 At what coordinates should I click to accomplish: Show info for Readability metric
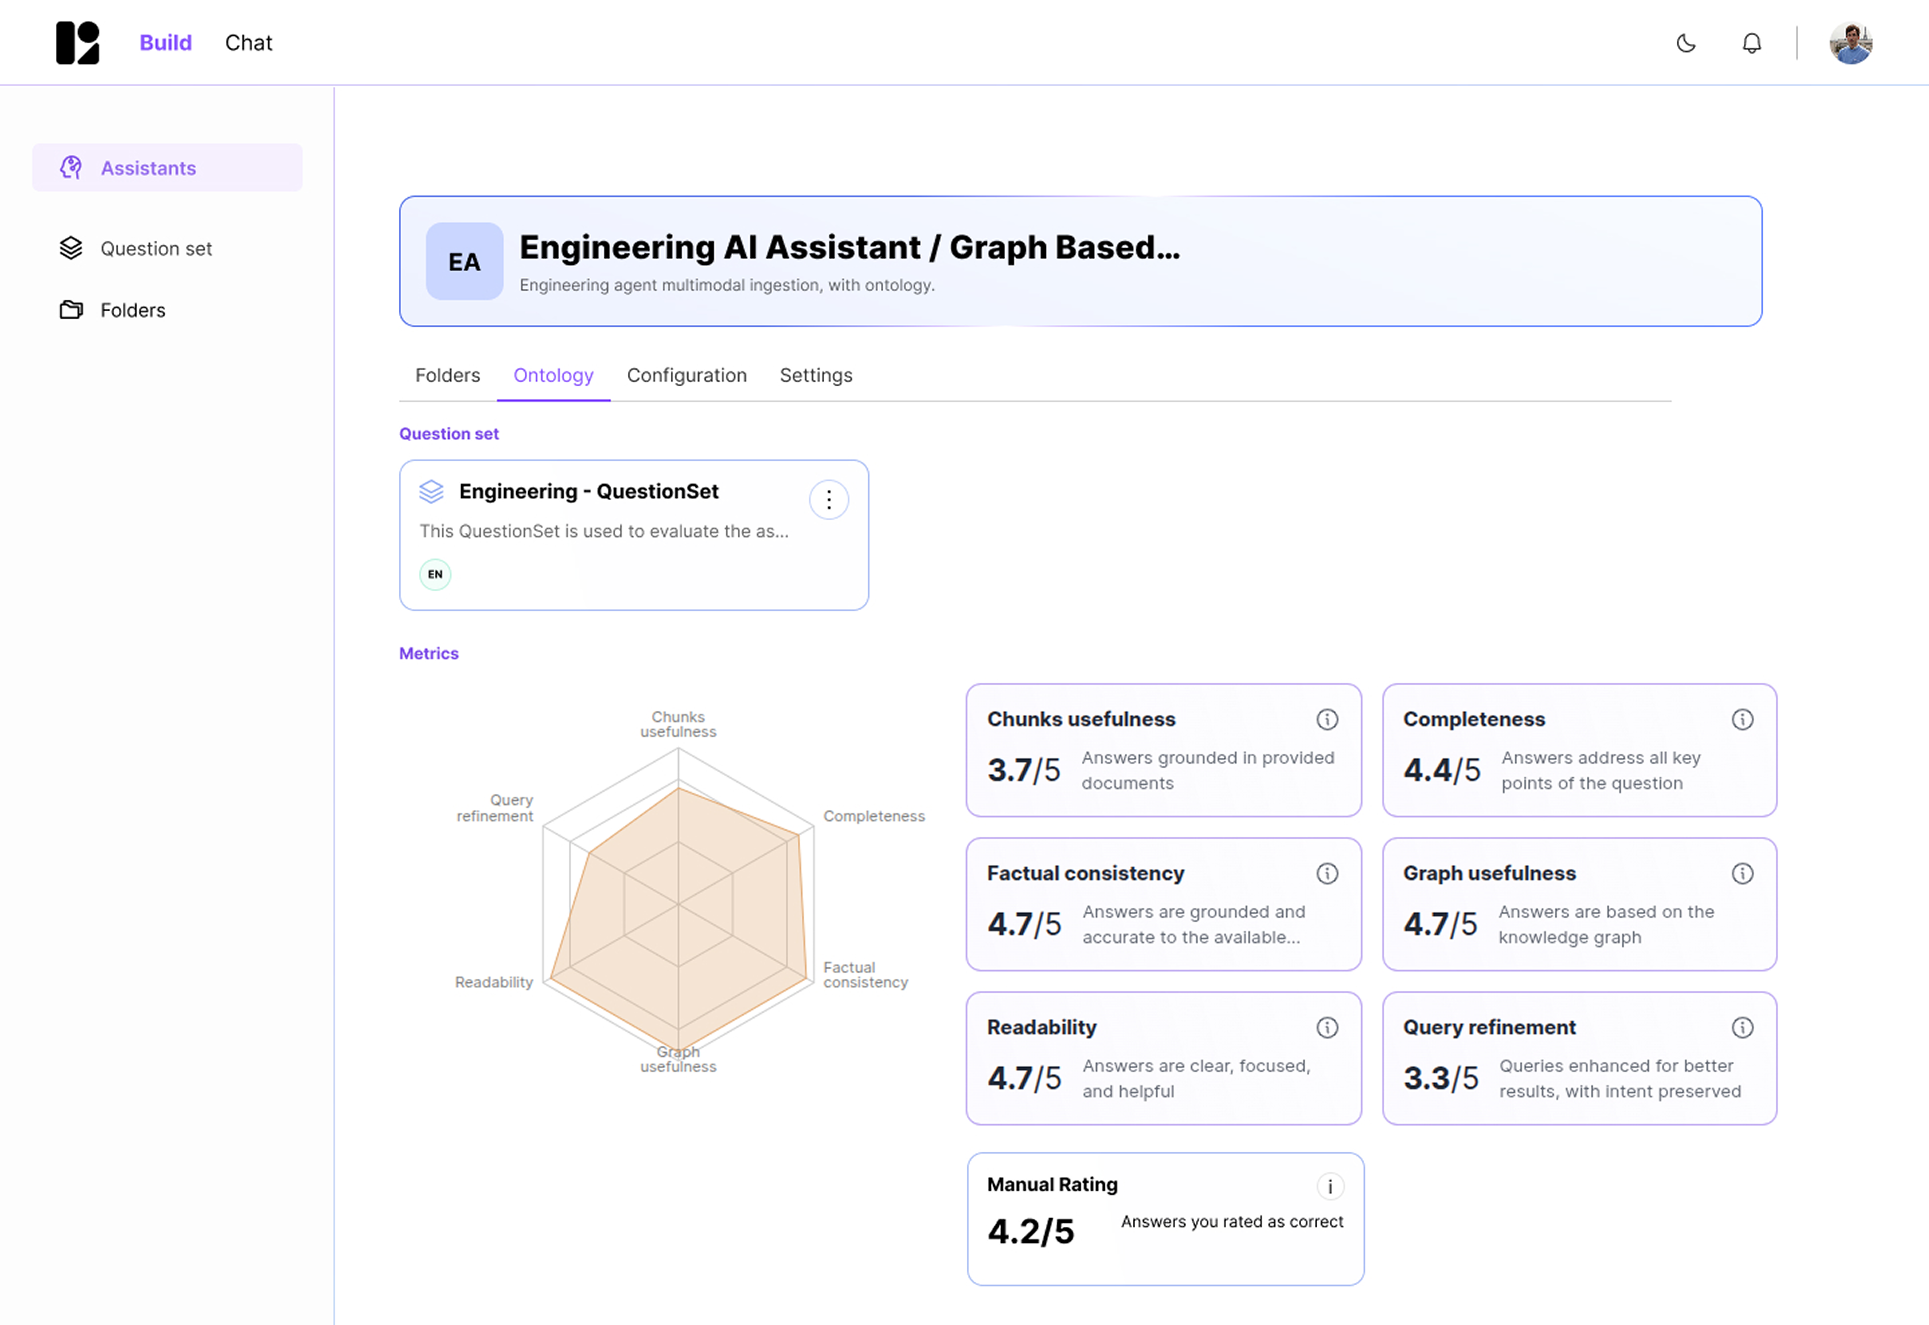point(1327,1028)
